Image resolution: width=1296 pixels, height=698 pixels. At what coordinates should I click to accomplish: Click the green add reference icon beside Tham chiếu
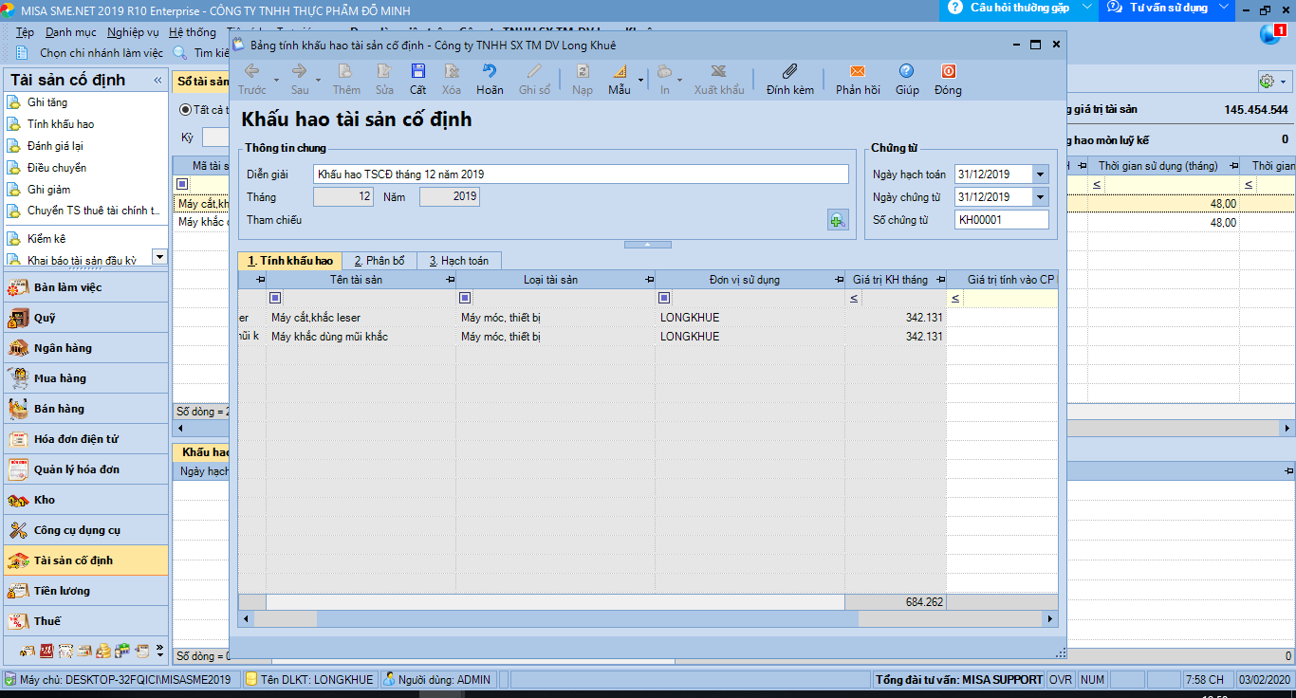837,220
